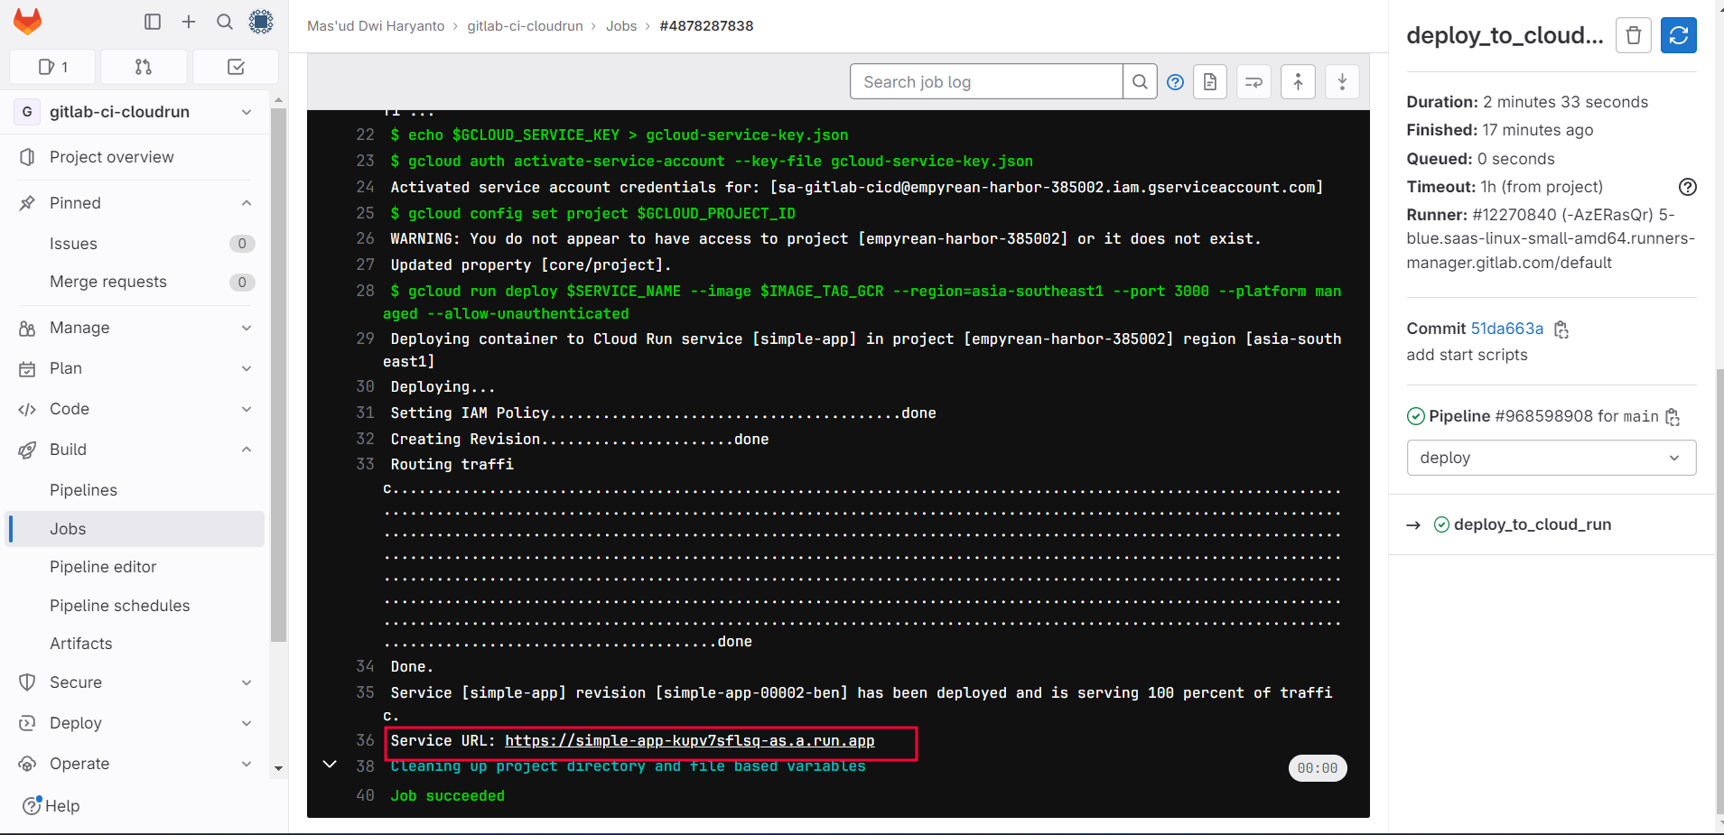Open deploy_to_cloud_run job link
This screenshot has height=835, width=1724.
pyautogui.click(x=1533, y=524)
